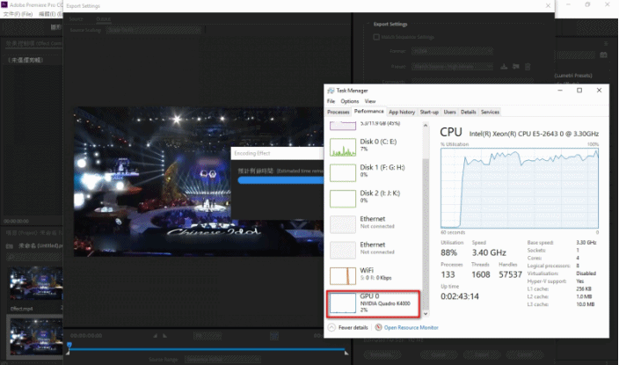This screenshot has width=619, height=365.
Task: Click the Save Preset icon in Export Settings
Action: [504, 66]
